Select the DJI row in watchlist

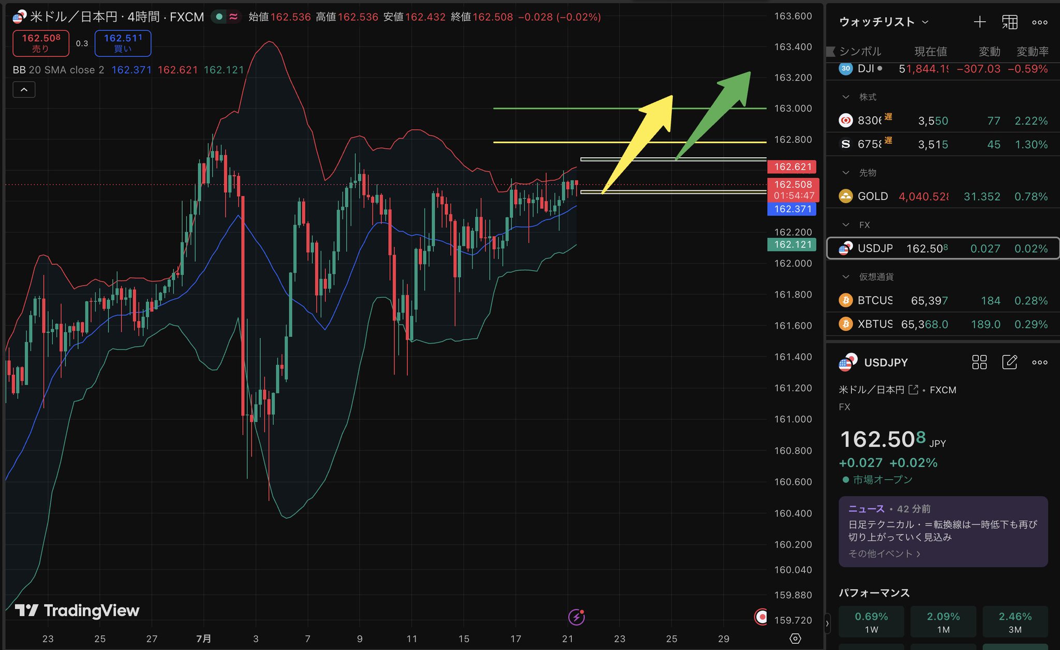[x=943, y=69]
